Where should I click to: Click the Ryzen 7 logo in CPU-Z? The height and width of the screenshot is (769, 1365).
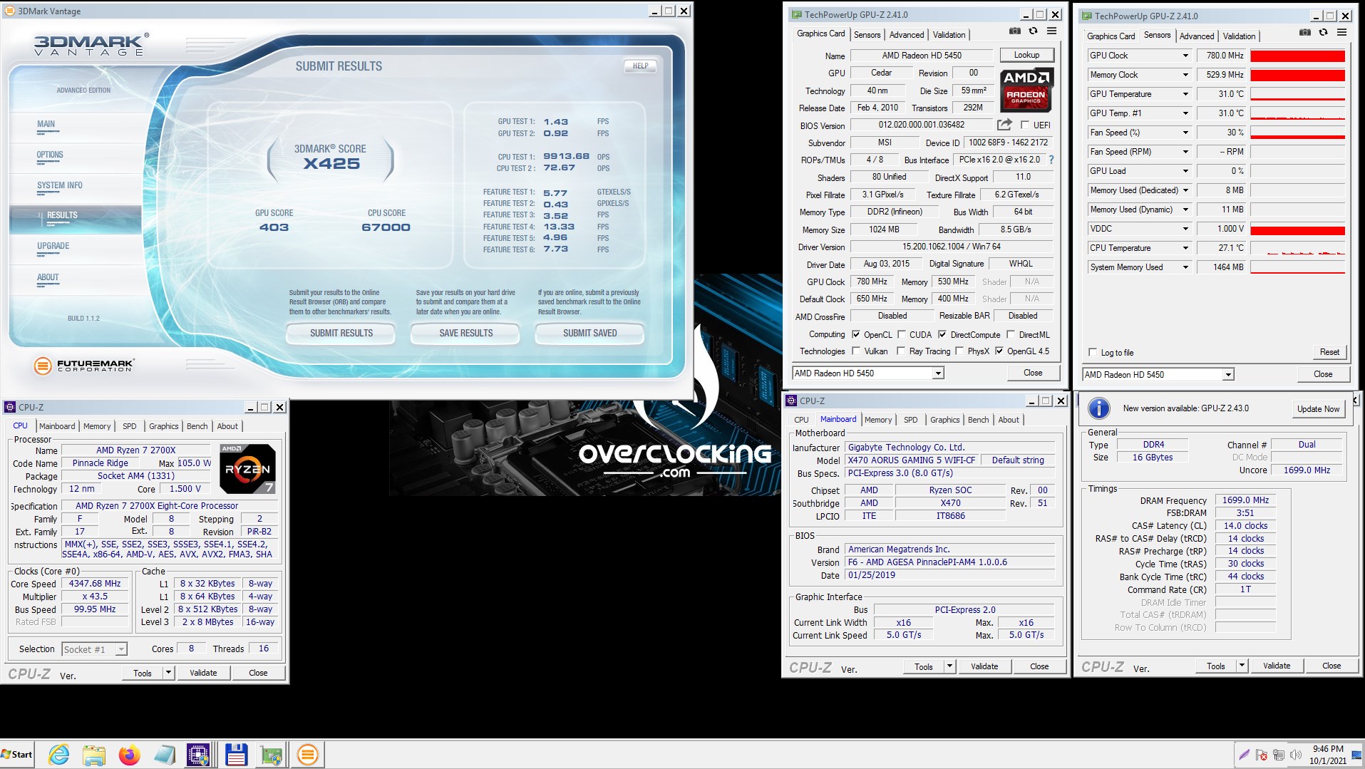(247, 469)
